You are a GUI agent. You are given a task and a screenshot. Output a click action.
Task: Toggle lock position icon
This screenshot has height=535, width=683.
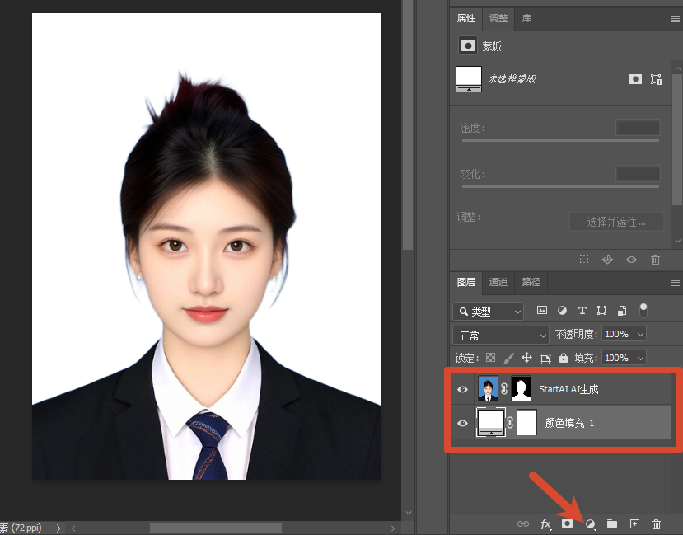tap(526, 358)
